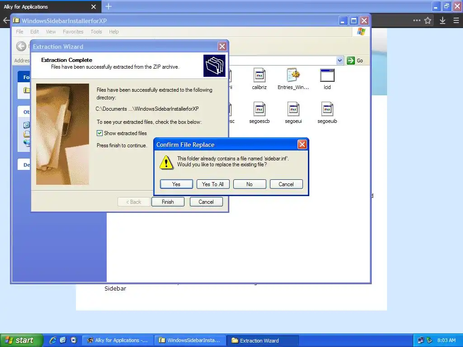Click the Go button beside address bar

click(x=355, y=61)
